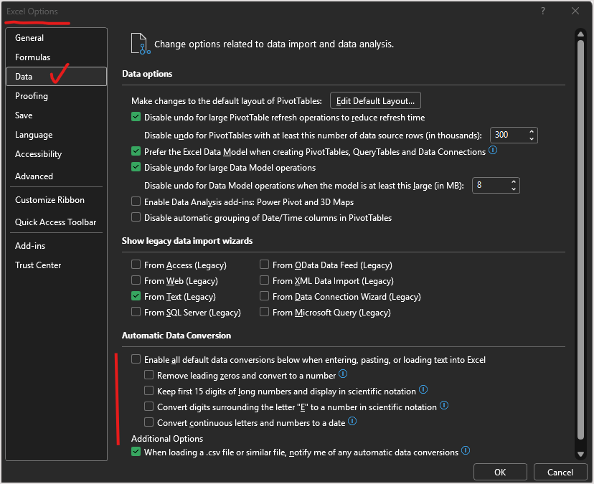Open the Language options category

tap(57, 135)
